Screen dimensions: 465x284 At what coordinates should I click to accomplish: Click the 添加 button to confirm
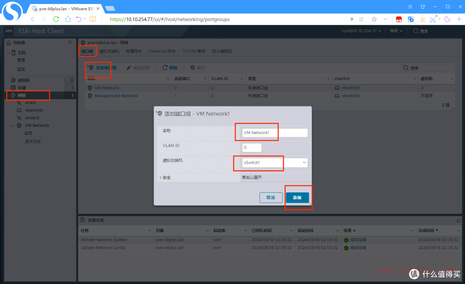[x=298, y=197]
